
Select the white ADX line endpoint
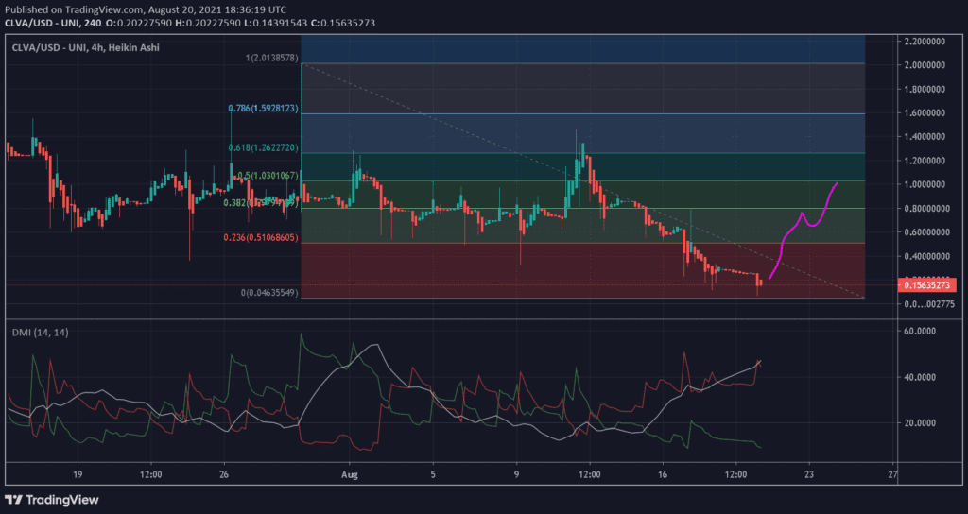click(x=758, y=363)
